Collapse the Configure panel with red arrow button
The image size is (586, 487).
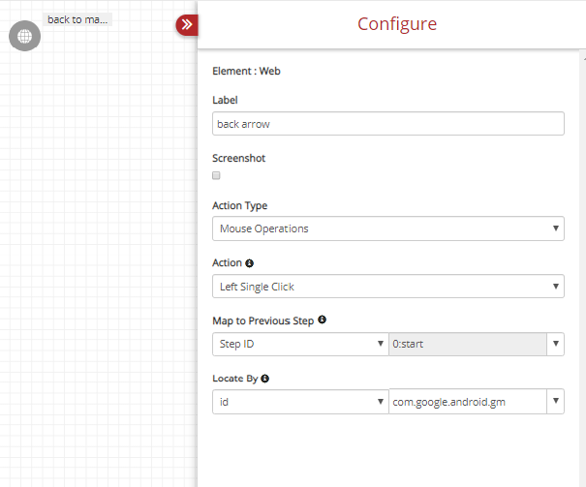(x=187, y=25)
